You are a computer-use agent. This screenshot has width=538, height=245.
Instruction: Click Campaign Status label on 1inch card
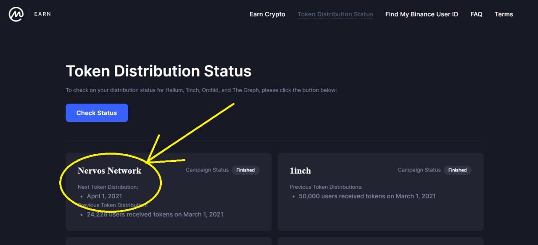[419, 170]
